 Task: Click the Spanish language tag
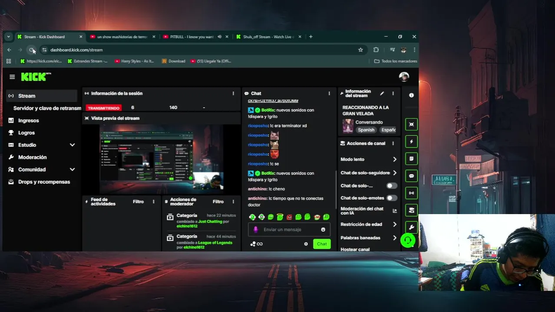pyautogui.click(x=366, y=130)
